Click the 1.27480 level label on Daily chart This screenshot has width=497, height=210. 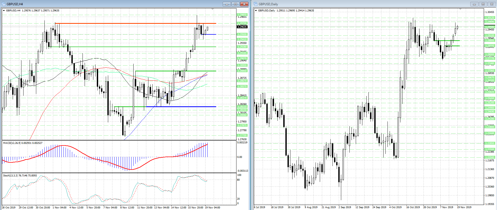pos(489,63)
